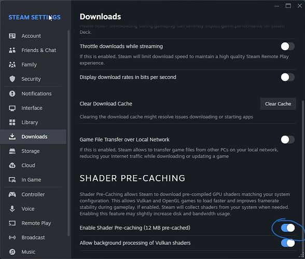Open the Music note icon
This screenshot has width=305, height=259.
[12, 252]
